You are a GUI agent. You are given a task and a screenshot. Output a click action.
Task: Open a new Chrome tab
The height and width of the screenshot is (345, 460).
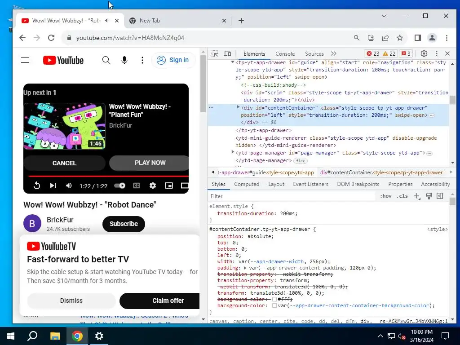click(241, 21)
